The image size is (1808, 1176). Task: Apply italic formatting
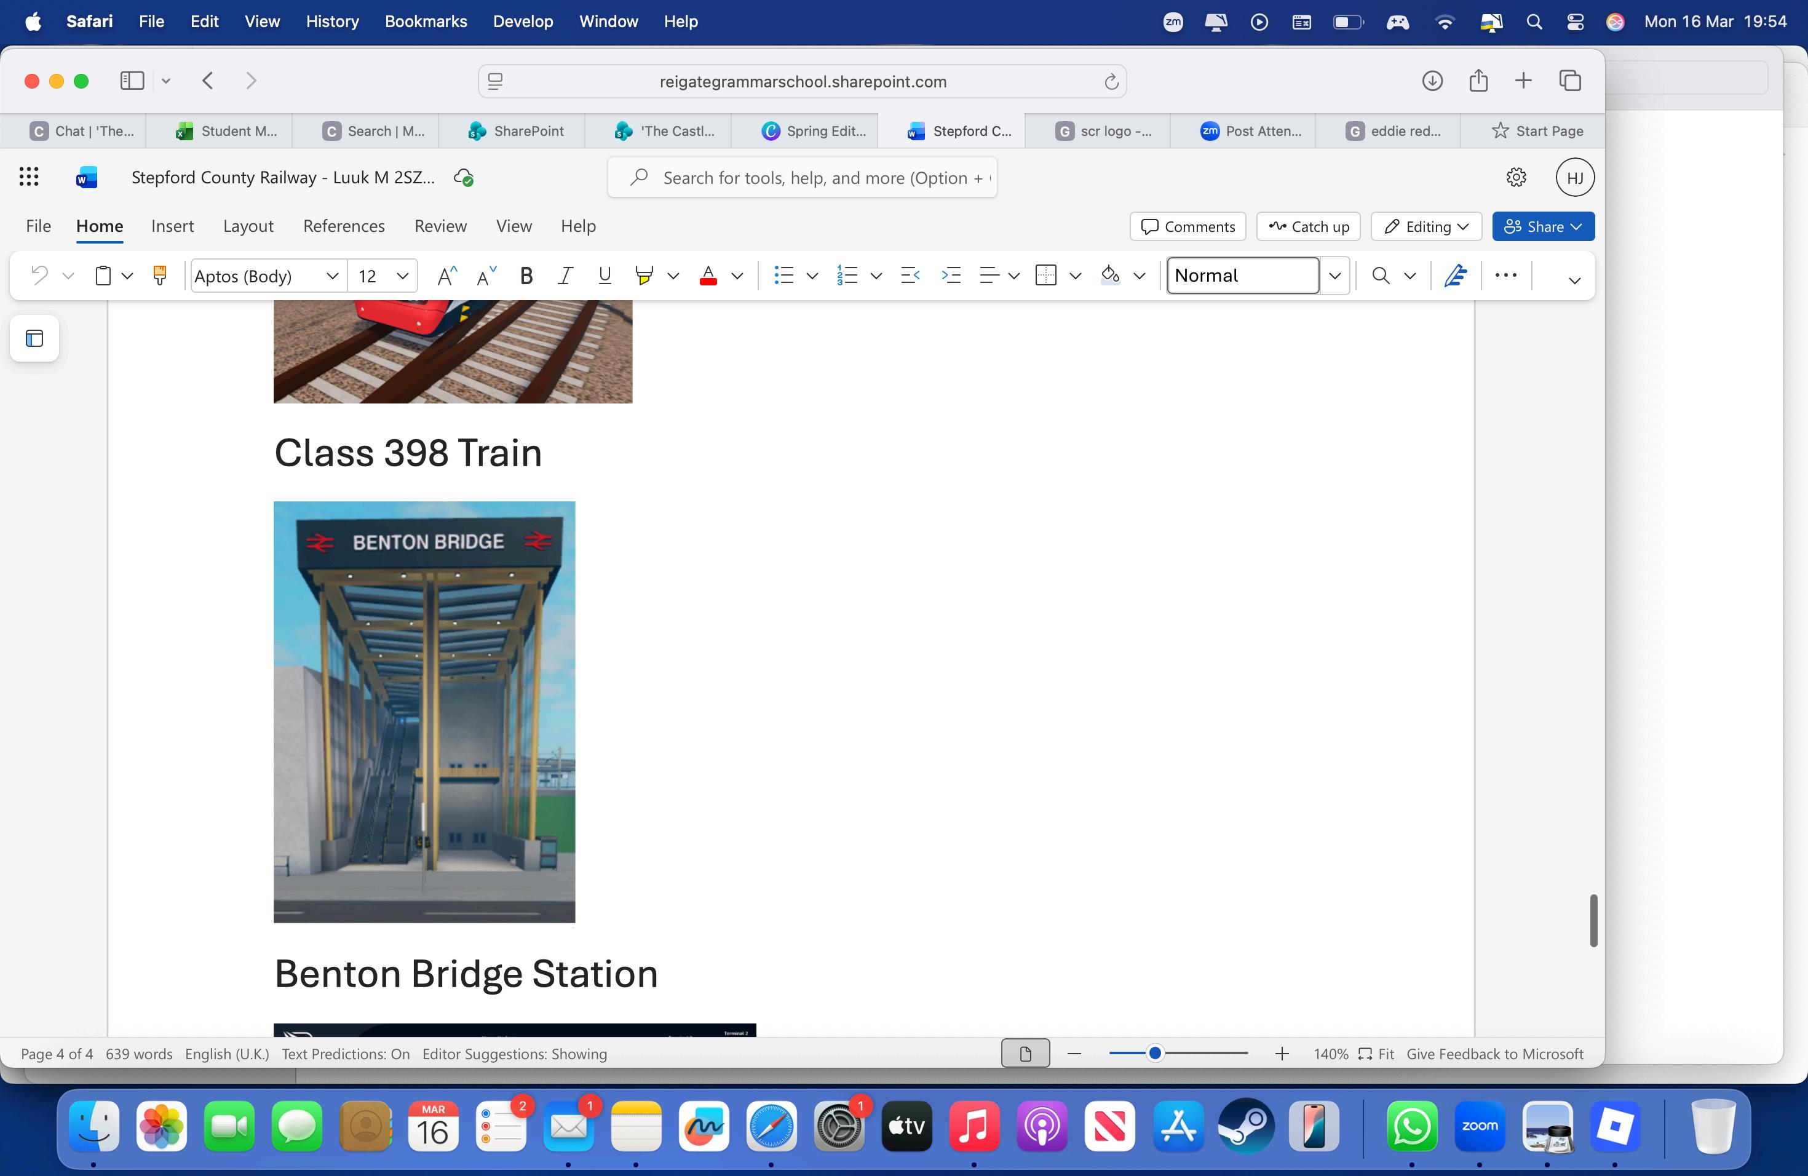tap(565, 276)
